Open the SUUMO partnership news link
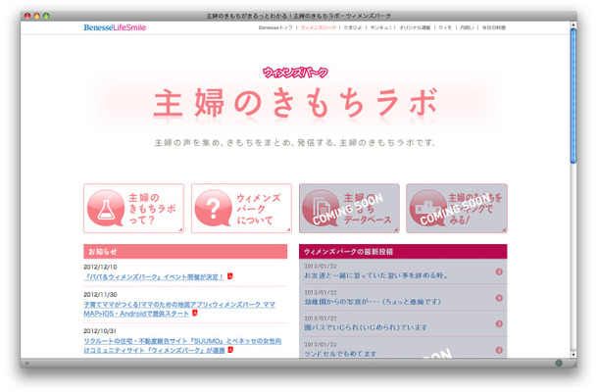This screenshot has height=392, width=598. (x=182, y=346)
